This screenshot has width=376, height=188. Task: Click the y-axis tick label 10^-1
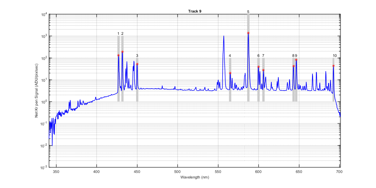[x=44, y=124]
